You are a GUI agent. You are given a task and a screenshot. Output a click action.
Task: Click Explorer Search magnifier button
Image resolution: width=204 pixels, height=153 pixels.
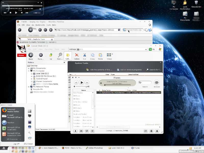(60, 56)
